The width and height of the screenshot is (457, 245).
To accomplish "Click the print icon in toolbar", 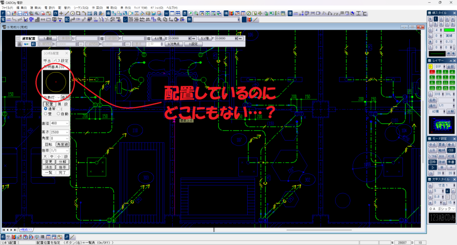I will [x=31, y=13].
